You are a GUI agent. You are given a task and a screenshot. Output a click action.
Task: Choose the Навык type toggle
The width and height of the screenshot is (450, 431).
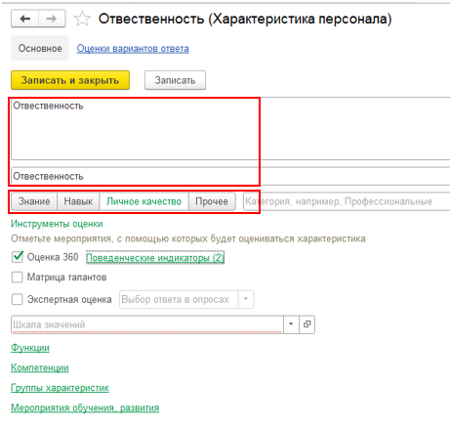click(x=78, y=201)
